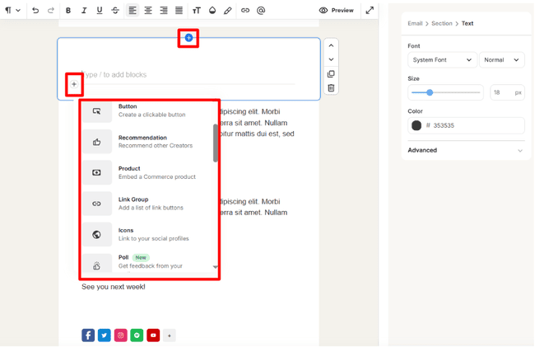
Task: Go to Email in the breadcrumb
Action: coord(415,23)
